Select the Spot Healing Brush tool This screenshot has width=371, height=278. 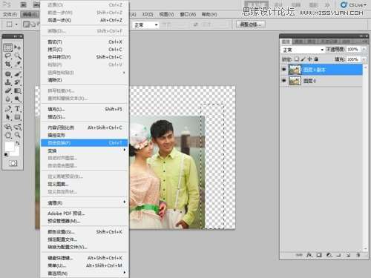[x=8, y=74]
